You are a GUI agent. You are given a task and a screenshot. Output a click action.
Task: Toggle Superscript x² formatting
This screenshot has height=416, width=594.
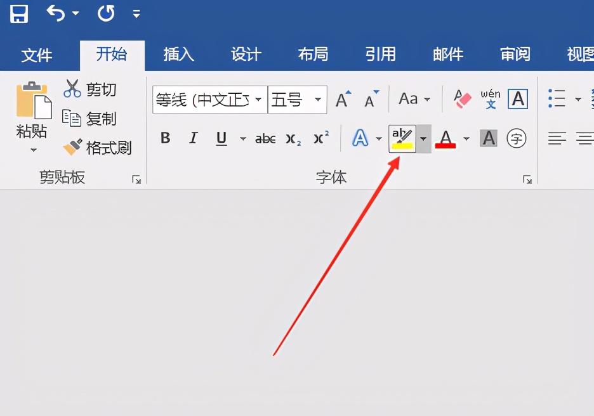(321, 138)
